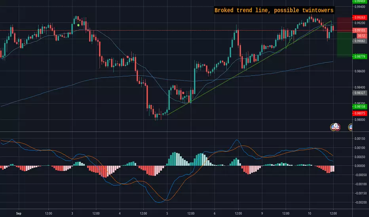Click the 0.99200 price axis tick
Image resolution: width=369 pixels, height=217 pixels.
pos(360,23)
